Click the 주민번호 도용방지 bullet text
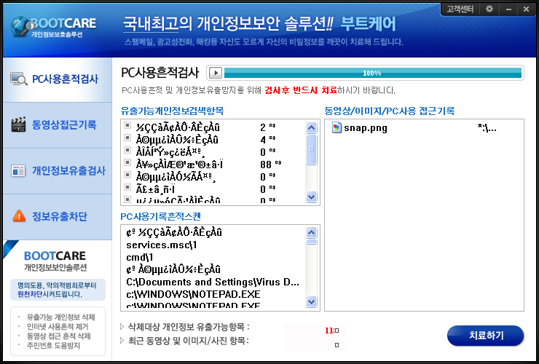539x364 pixels. (54, 346)
